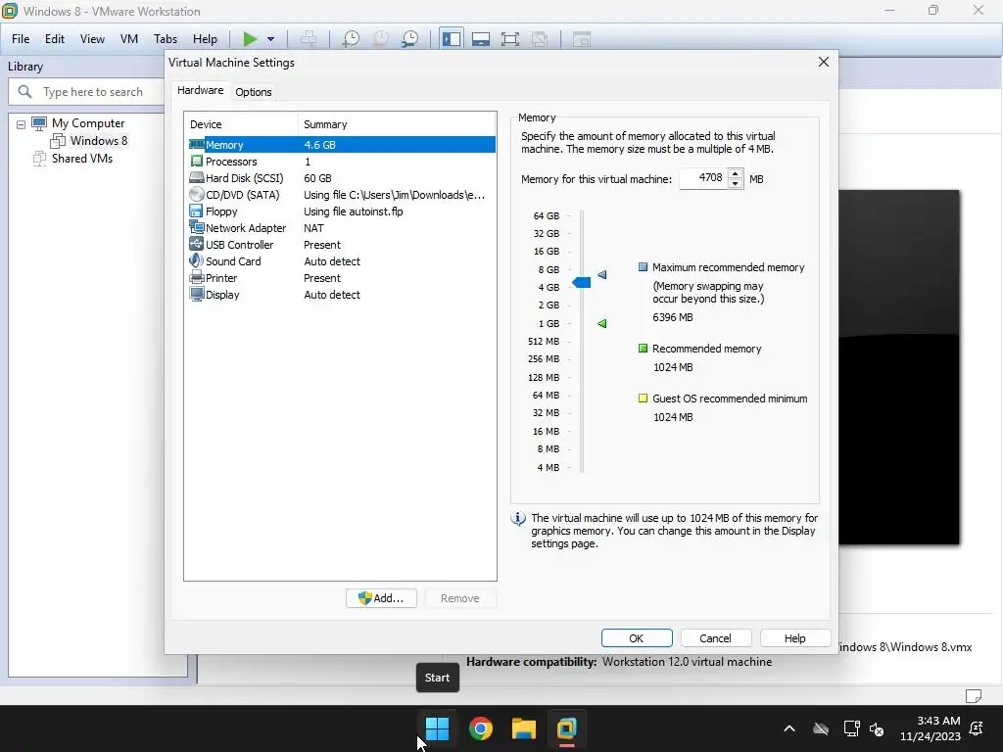Click the 60 GB hard disk summary

click(x=318, y=178)
